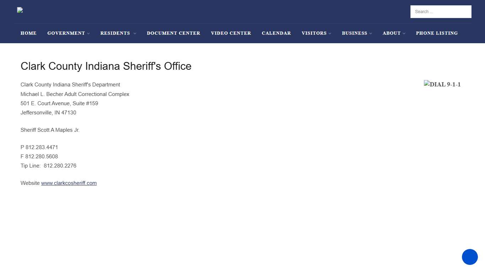This screenshot has height=272, width=485.
Task: Go to the CALENDAR page
Action: 276,33
